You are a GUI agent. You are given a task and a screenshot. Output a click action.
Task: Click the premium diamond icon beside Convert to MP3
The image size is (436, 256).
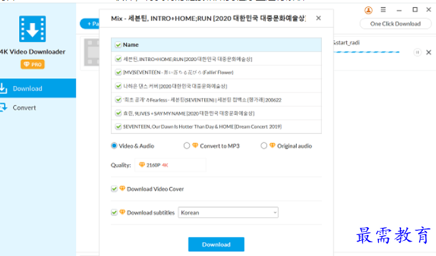[x=195, y=145]
